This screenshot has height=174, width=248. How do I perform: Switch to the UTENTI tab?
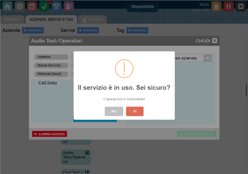pos(92,19)
